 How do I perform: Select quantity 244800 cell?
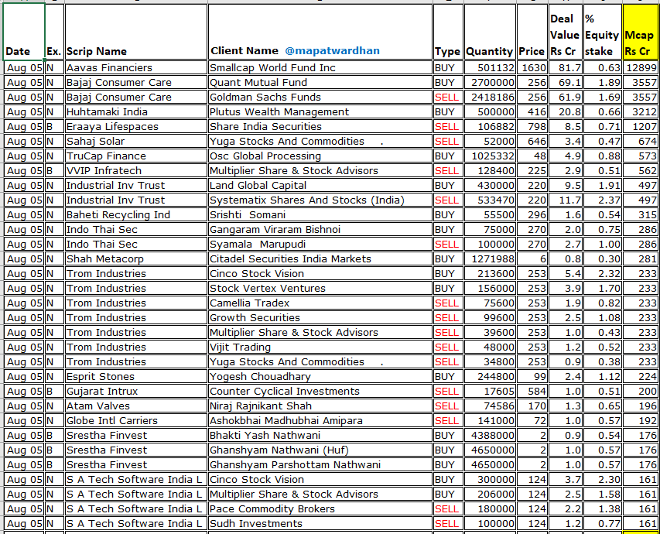pos(490,377)
